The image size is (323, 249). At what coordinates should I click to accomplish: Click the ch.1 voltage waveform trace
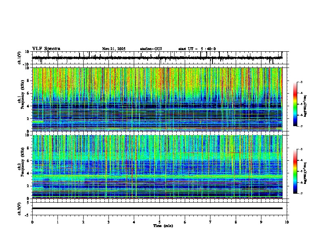pos(157,58)
